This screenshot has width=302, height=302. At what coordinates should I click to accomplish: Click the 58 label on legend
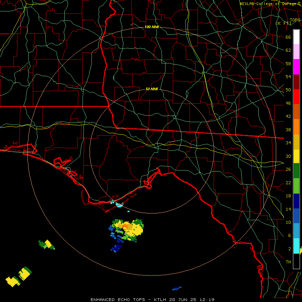(288, 63)
